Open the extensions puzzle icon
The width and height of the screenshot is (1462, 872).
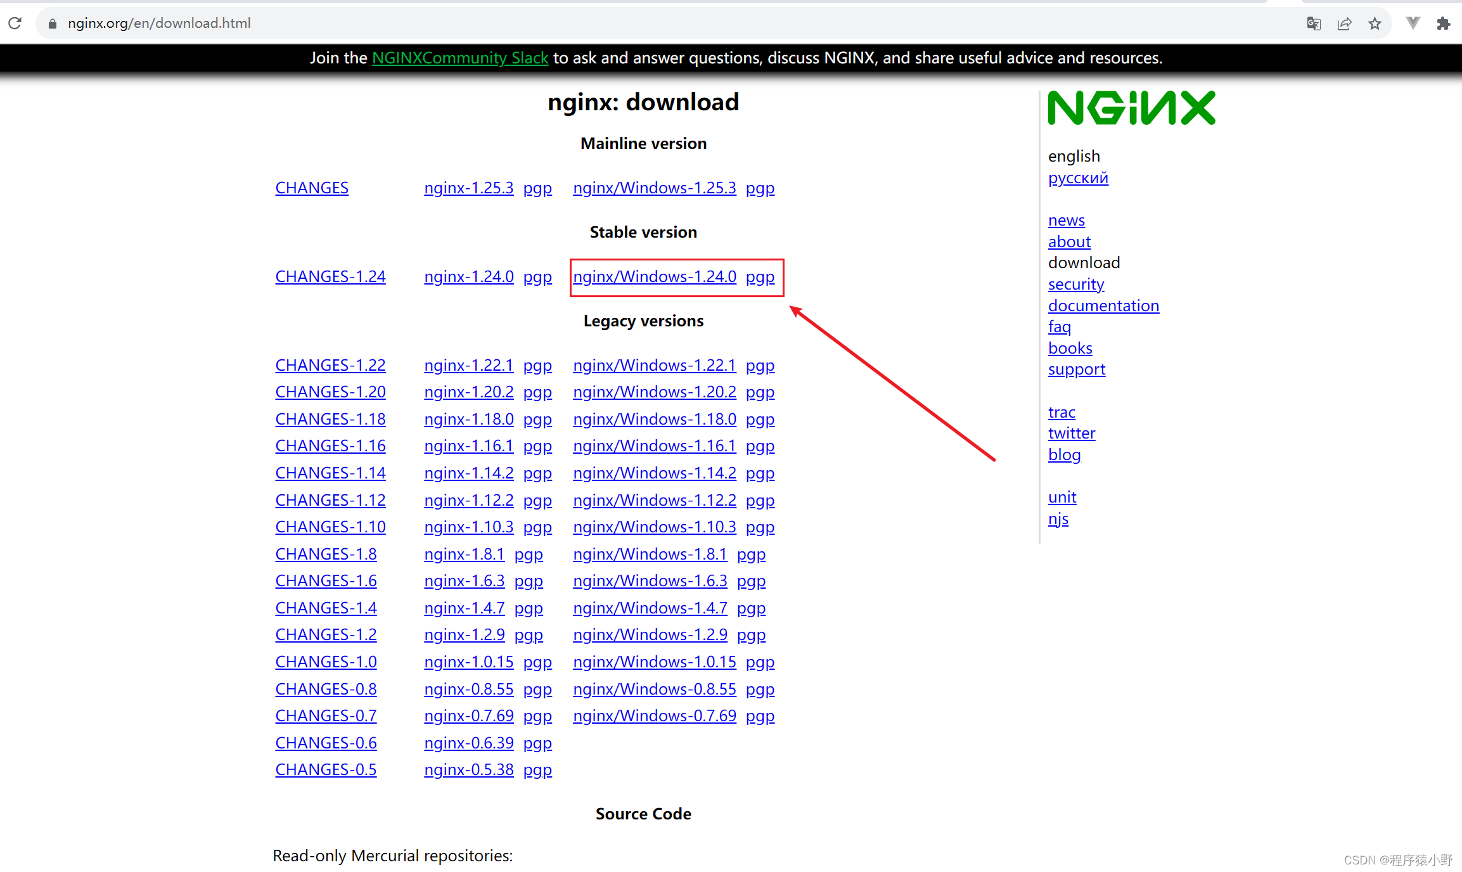point(1443,23)
